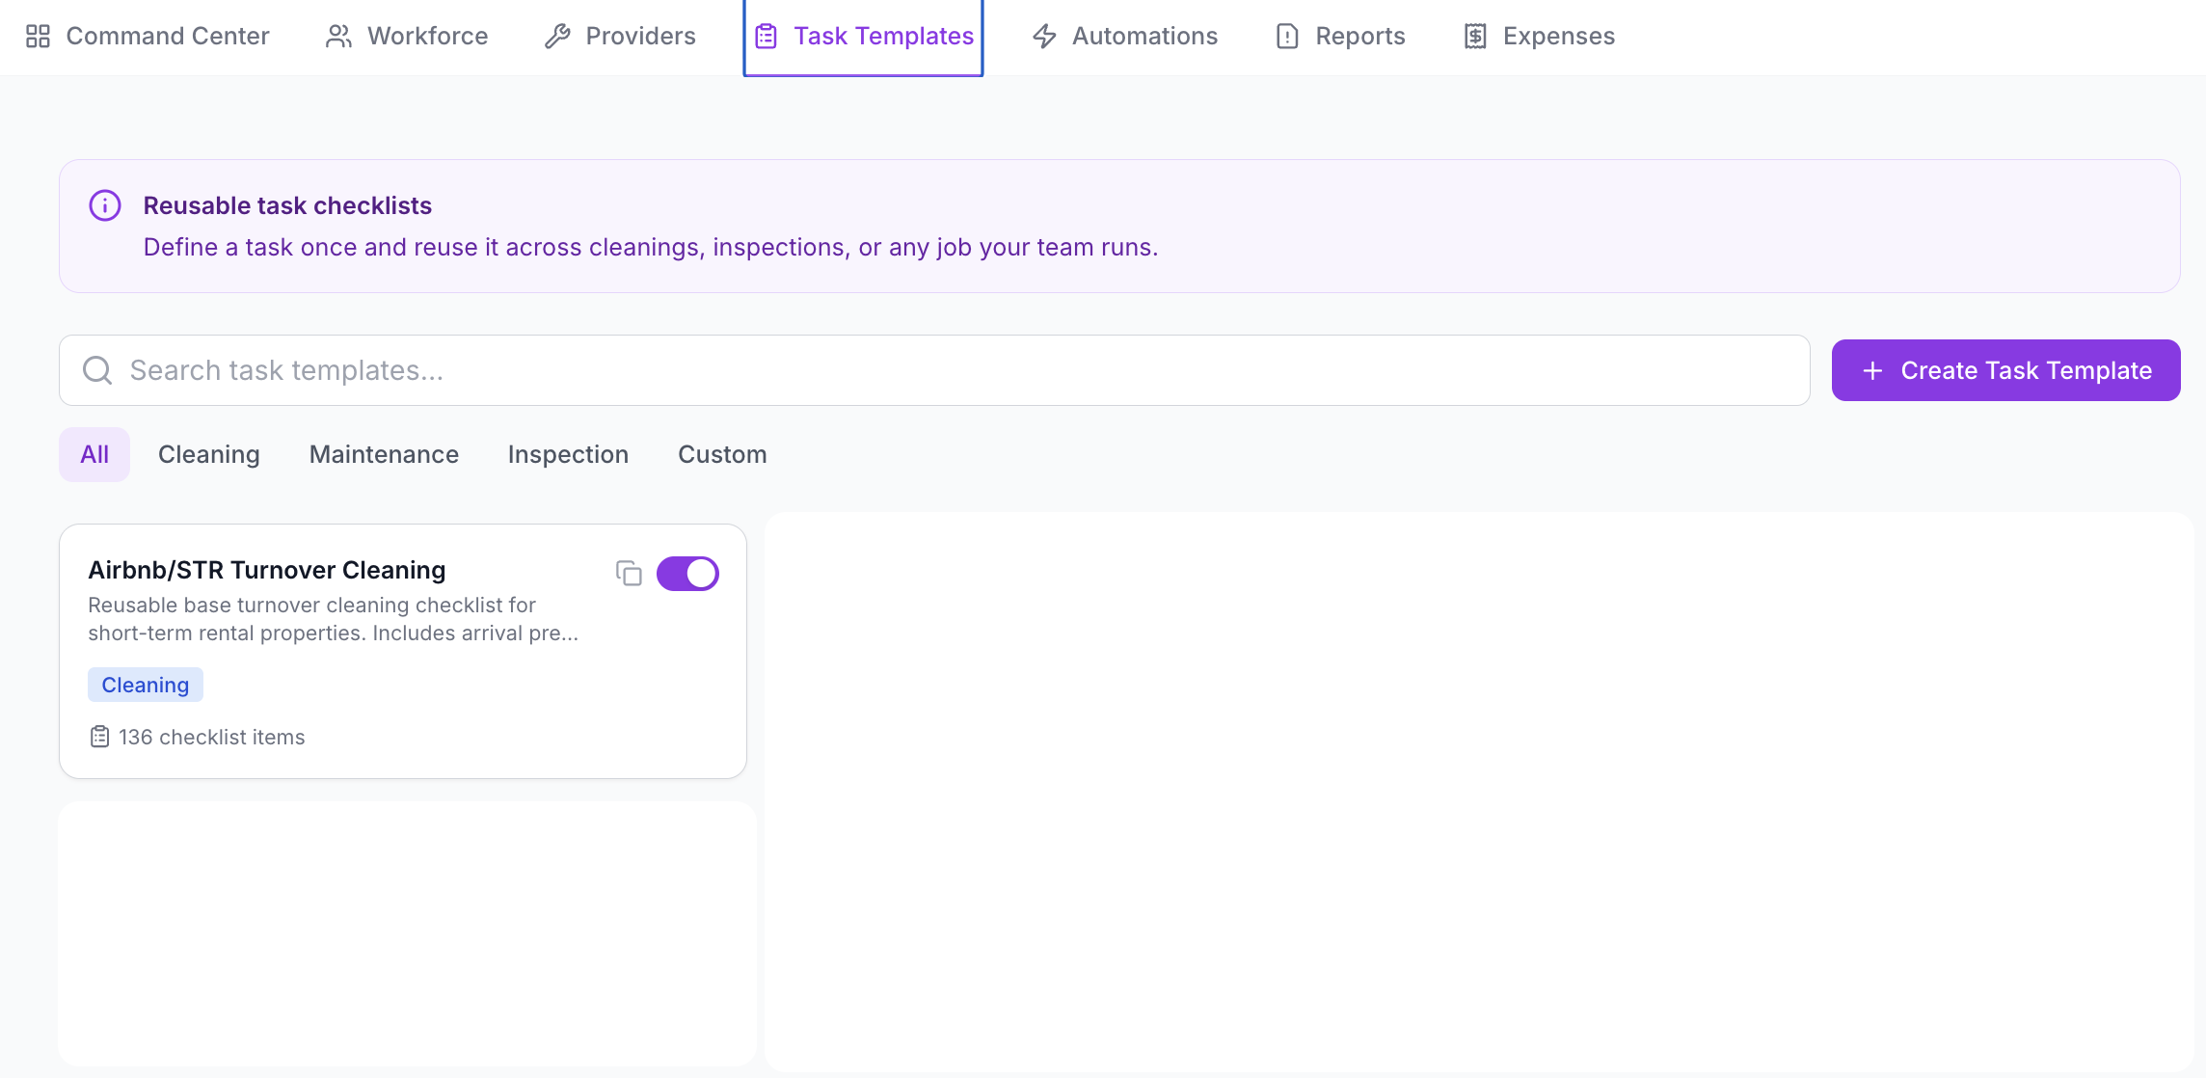Select the Custom filter tab
Viewport: 2206px width, 1078px height.
pos(722,454)
